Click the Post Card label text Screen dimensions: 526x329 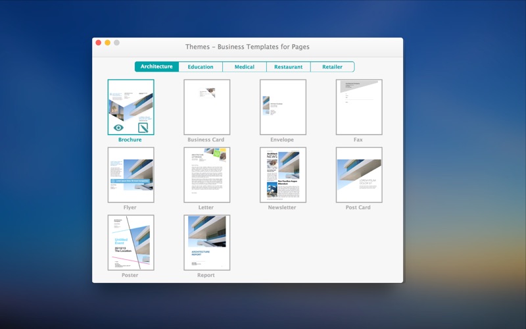click(x=358, y=207)
